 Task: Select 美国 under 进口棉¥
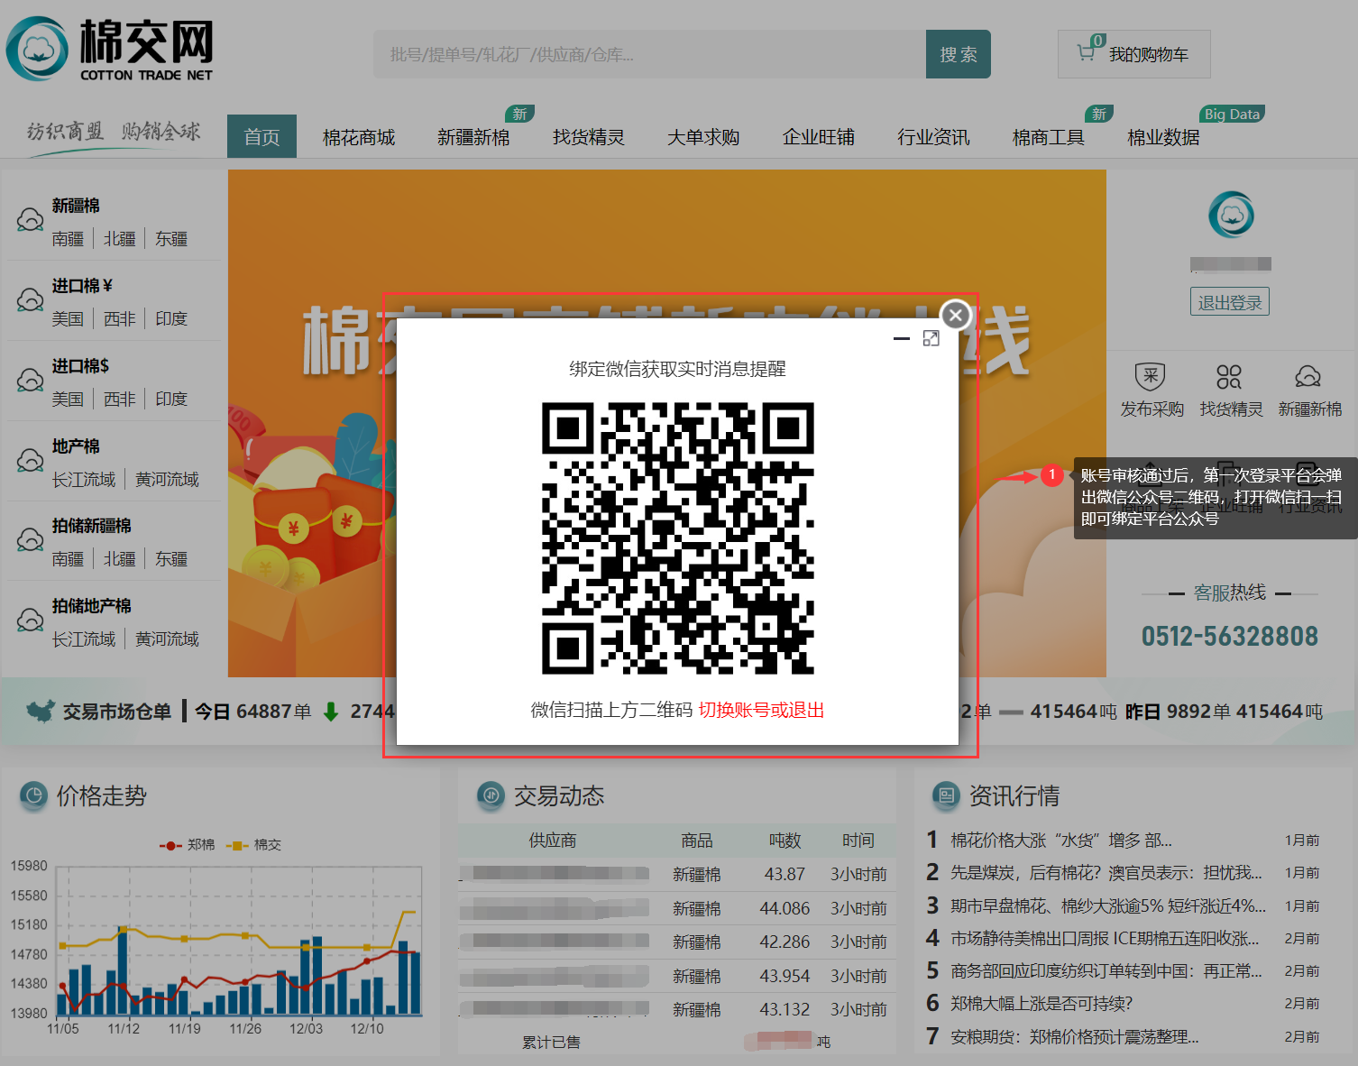(68, 318)
